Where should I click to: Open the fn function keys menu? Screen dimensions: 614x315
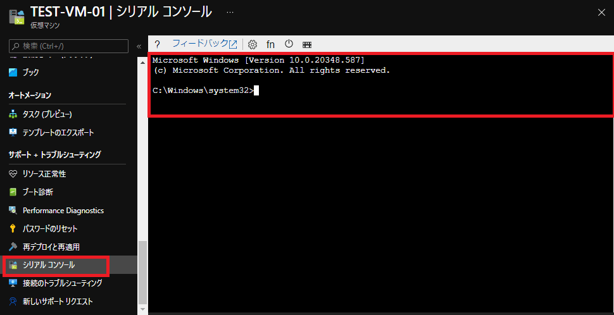click(x=270, y=44)
